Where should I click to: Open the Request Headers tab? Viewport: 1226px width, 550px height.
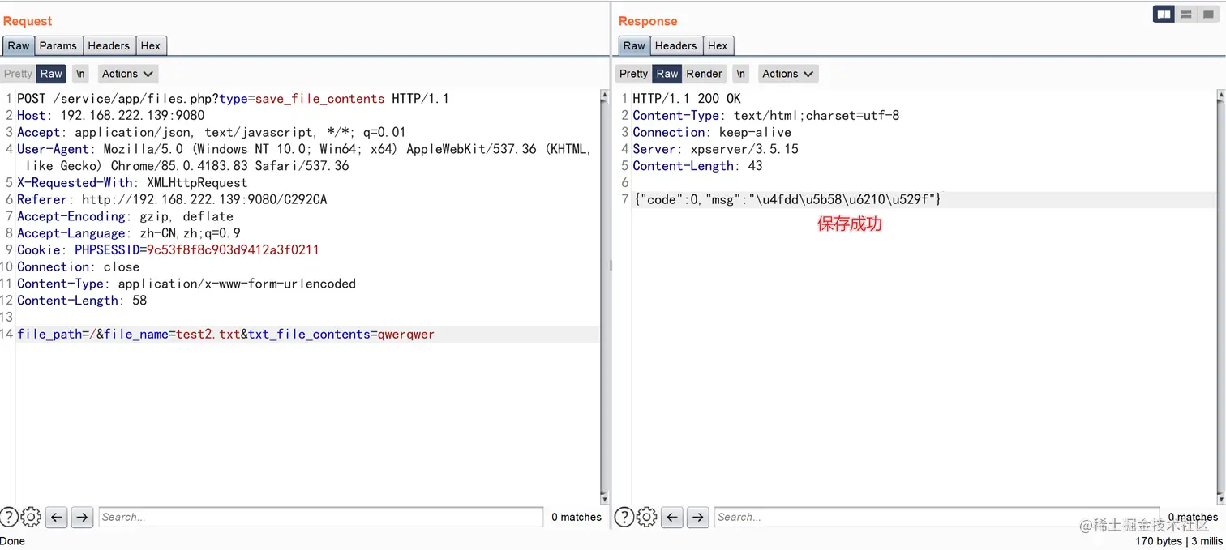109,46
